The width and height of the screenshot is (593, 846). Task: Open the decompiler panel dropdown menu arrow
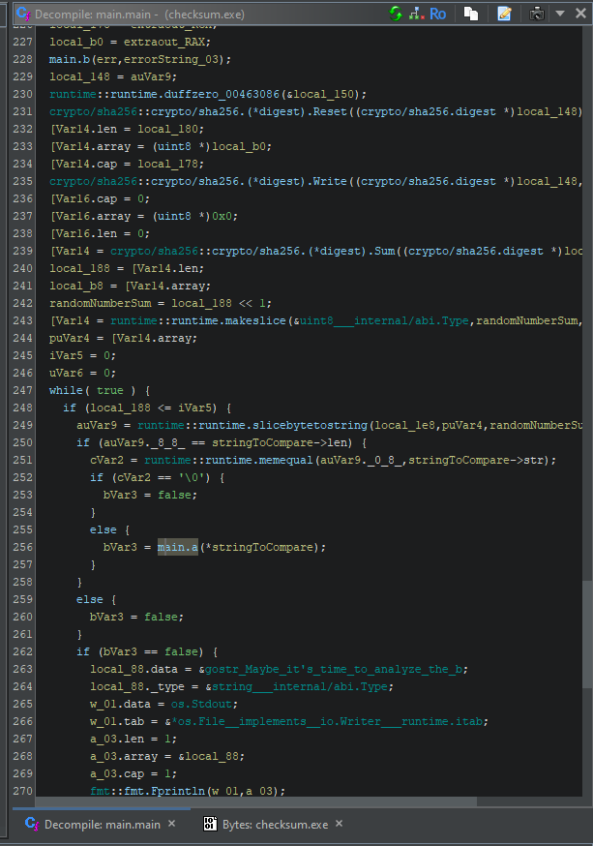[x=559, y=14]
